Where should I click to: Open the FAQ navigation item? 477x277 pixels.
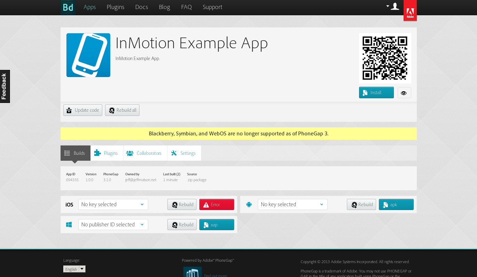point(186,7)
